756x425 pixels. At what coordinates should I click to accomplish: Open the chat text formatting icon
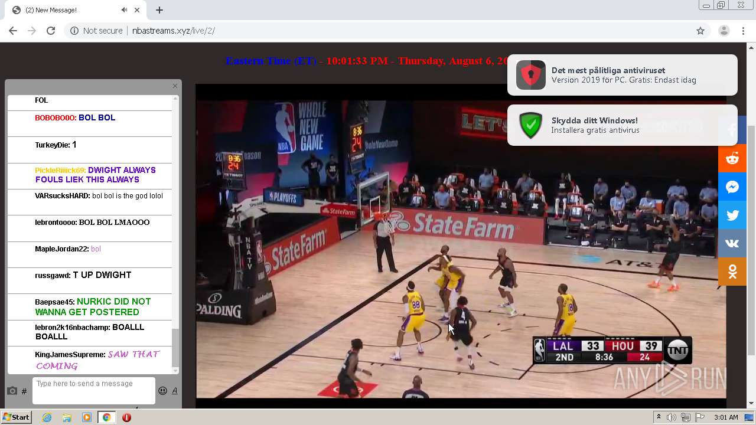click(175, 391)
